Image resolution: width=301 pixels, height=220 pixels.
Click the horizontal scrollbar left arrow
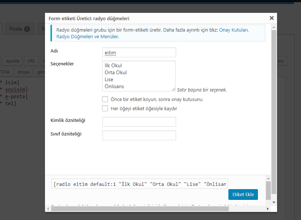click(x=48, y=209)
